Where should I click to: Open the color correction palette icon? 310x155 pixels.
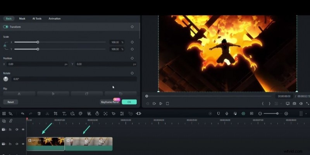point(80,114)
